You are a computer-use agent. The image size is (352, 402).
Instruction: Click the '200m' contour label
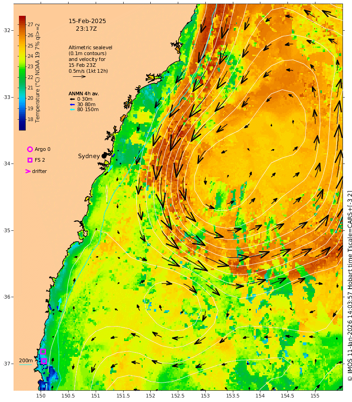point(26,360)
